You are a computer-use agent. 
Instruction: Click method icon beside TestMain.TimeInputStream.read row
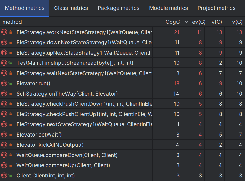pos(4,63)
